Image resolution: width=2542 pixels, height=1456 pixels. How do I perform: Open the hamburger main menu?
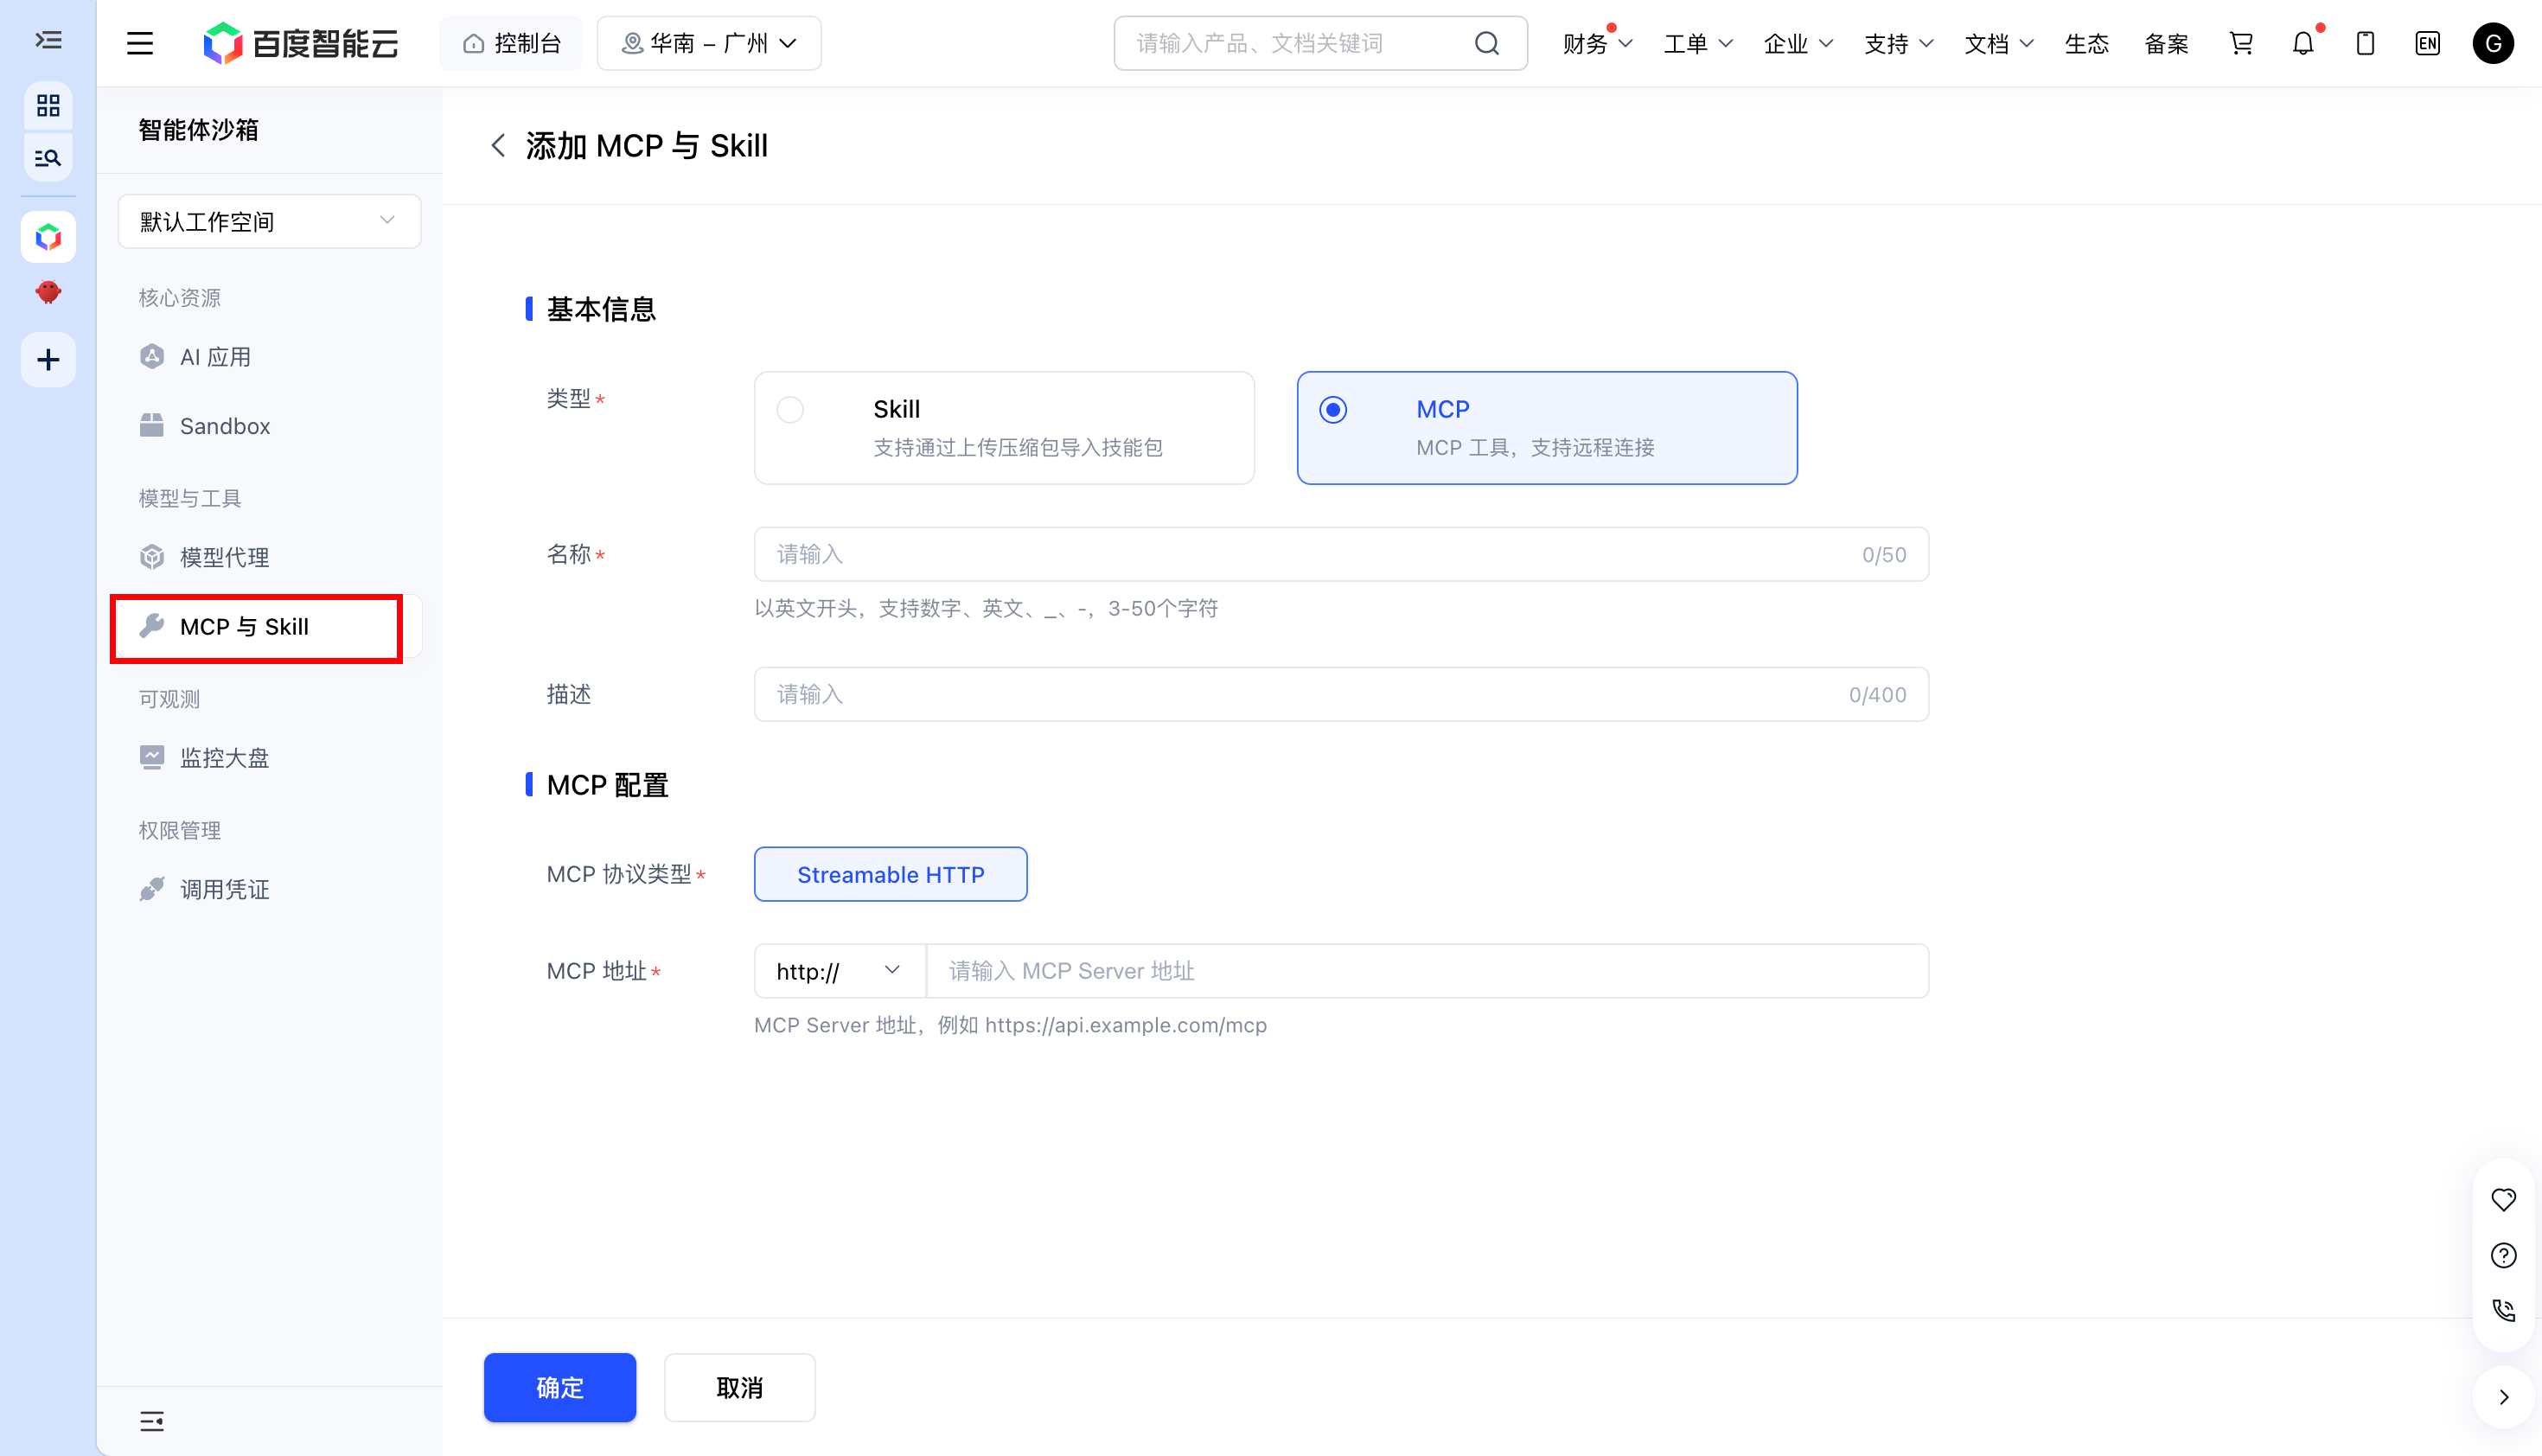[x=140, y=43]
